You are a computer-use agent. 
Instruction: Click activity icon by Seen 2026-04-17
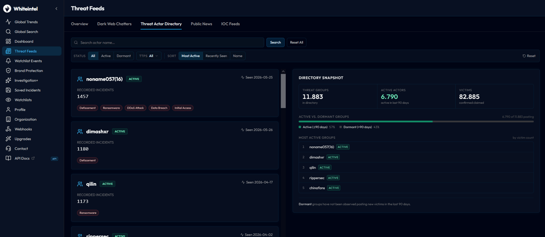click(x=243, y=182)
